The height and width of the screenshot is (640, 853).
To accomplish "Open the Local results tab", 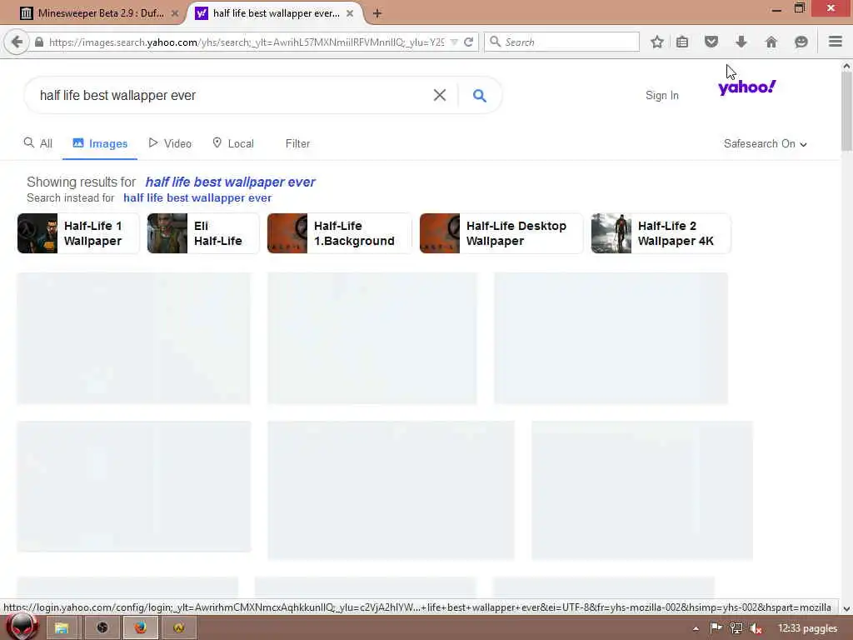I will click(x=233, y=143).
